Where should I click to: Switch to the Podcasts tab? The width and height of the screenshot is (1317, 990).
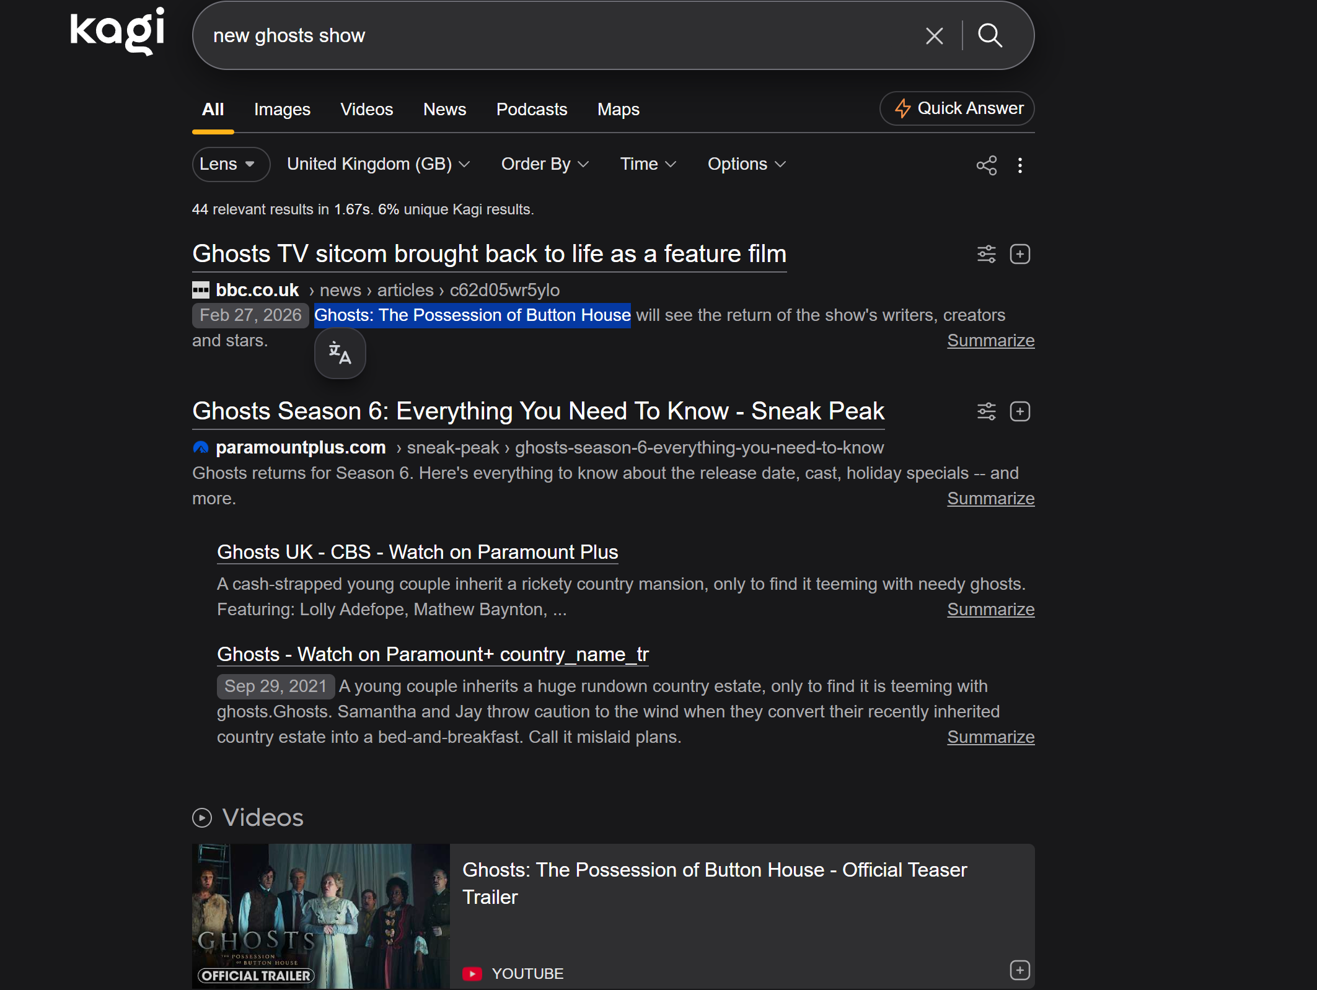click(x=532, y=110)
